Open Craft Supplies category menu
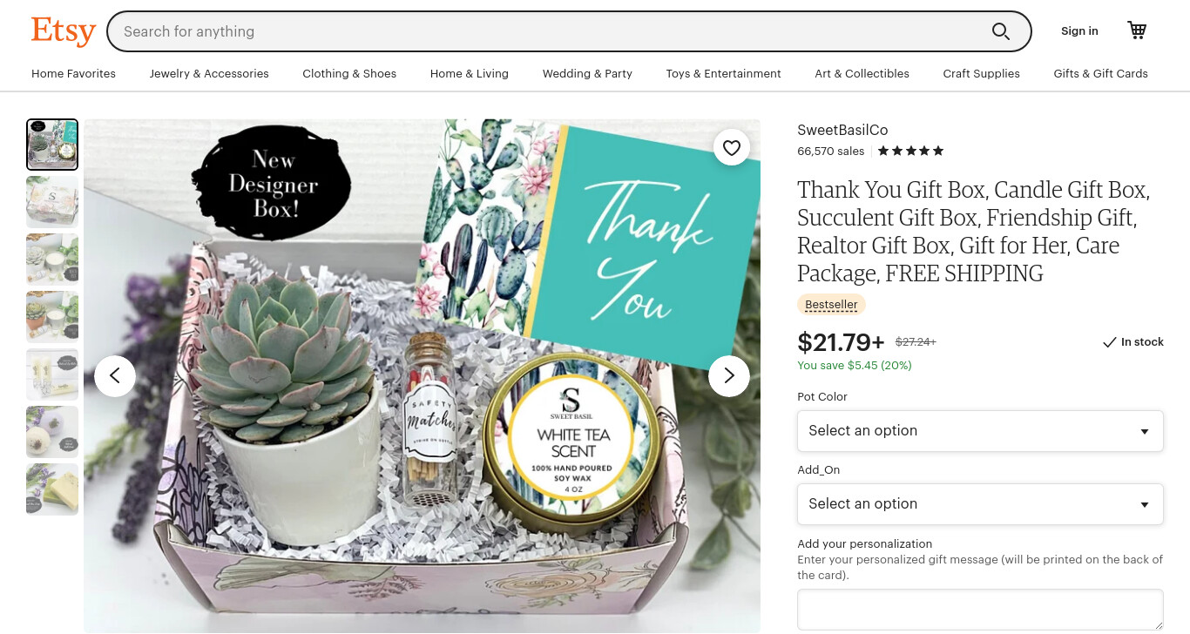Image resolution: width=1190 pixels, height=634 pixels. pyautogui.click(x=981, y=74)
